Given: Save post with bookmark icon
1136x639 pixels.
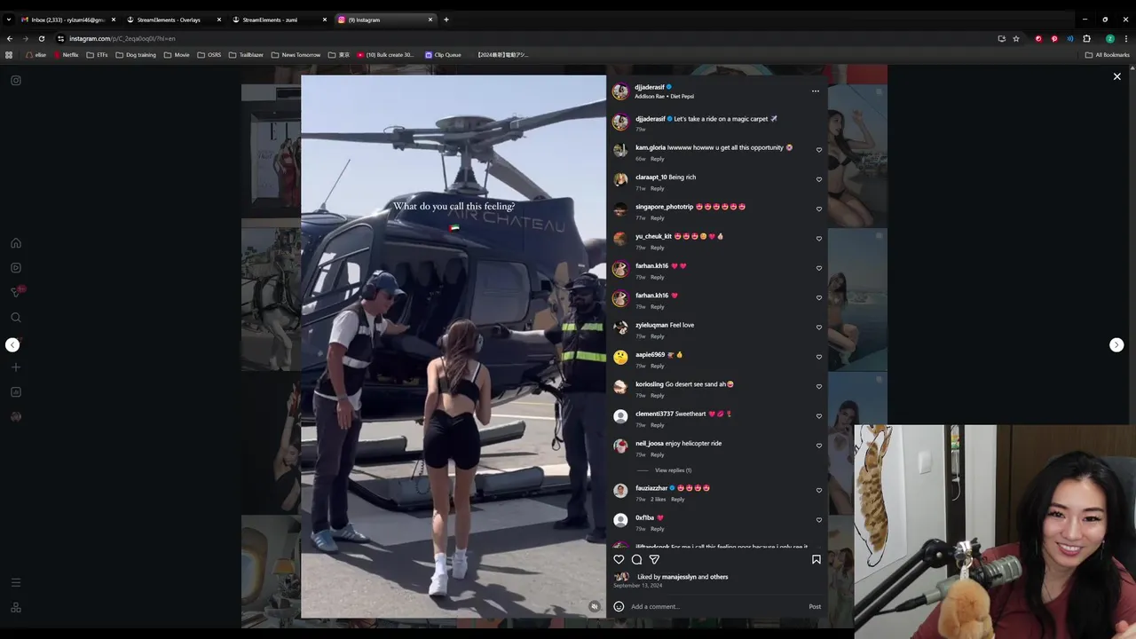Looking at the screenshot, I should point(816,559).
